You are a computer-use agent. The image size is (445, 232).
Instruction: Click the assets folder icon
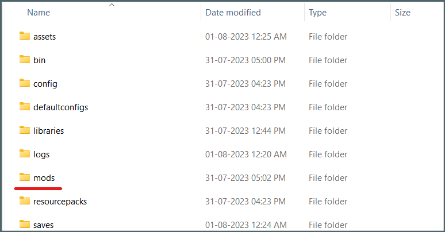click(x=24, y=36)
